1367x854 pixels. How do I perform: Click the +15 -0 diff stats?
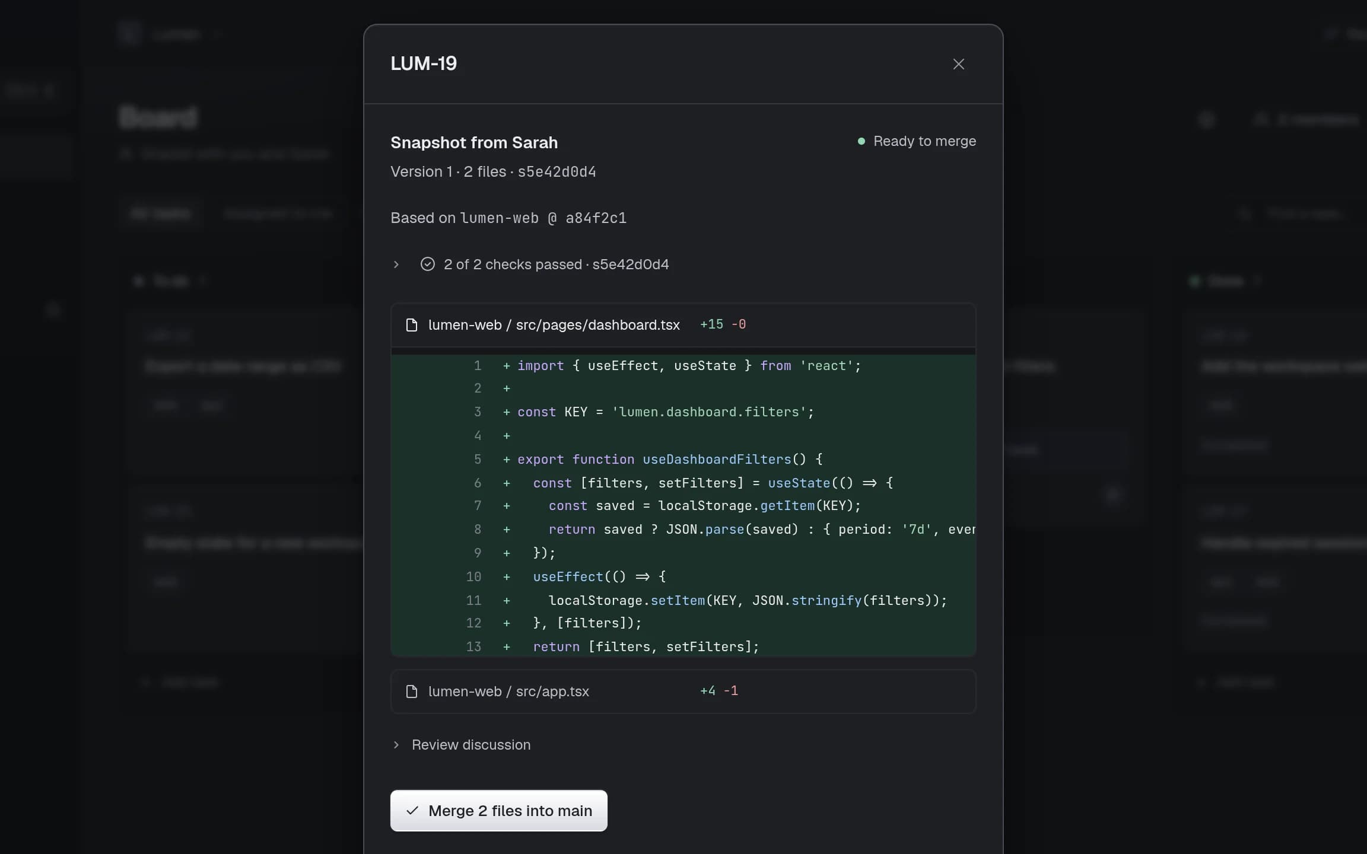[723, 324]
